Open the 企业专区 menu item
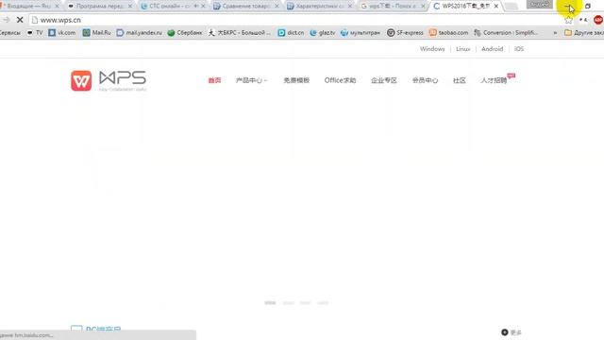 384,80
